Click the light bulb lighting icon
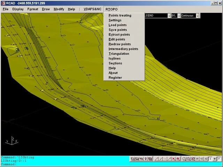 pos(146,159)
